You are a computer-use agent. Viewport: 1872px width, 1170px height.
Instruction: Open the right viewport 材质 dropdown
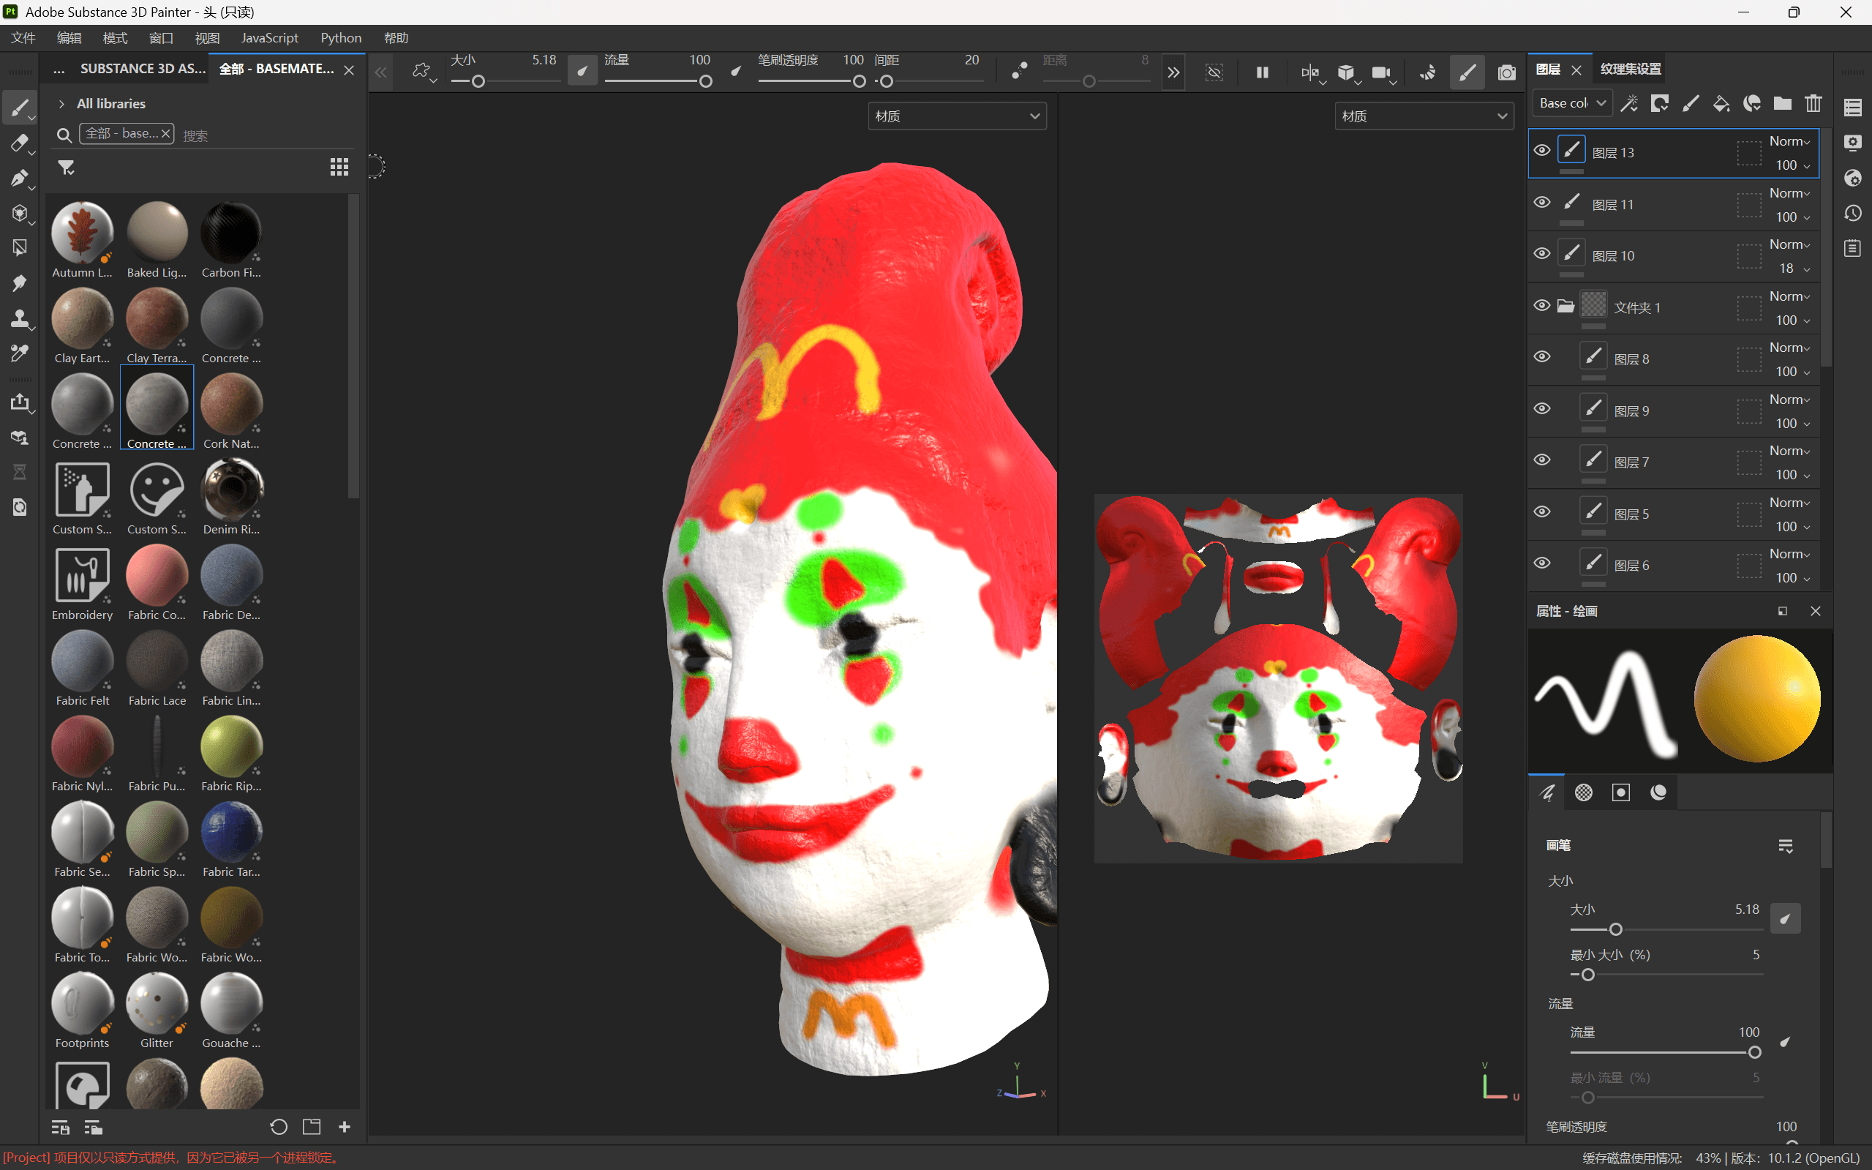click(x=1424, y=116)
